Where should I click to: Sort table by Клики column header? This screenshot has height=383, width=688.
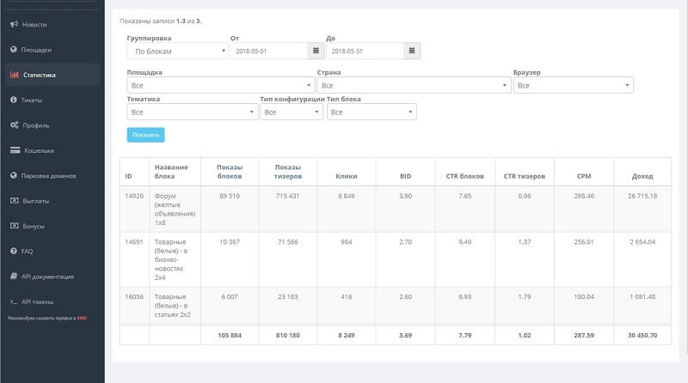point(346,175)
